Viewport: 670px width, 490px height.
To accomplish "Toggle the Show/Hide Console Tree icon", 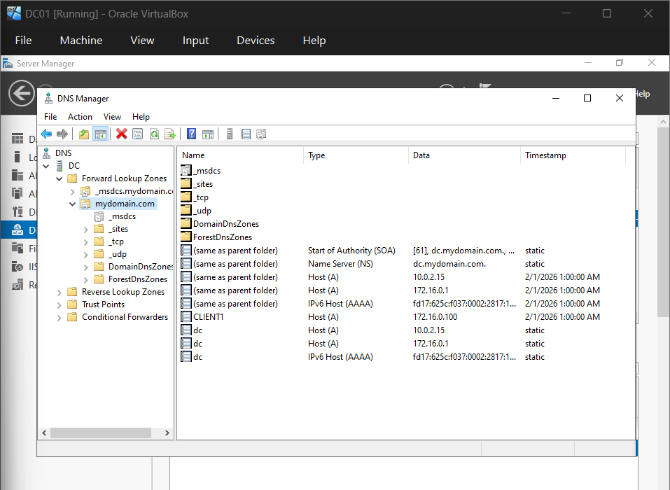I will tap(100, 134).
